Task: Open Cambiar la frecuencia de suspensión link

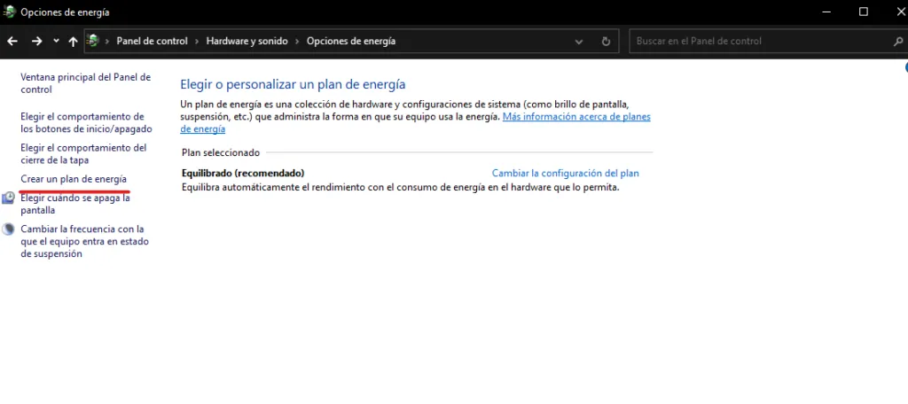Action: click(84, 241)
